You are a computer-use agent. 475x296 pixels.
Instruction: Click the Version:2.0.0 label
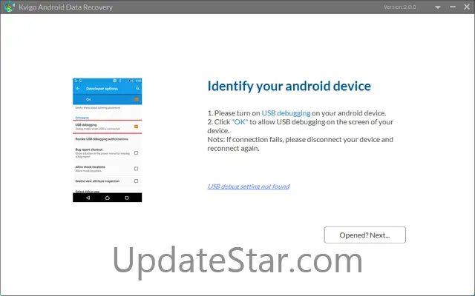(399, 7)
